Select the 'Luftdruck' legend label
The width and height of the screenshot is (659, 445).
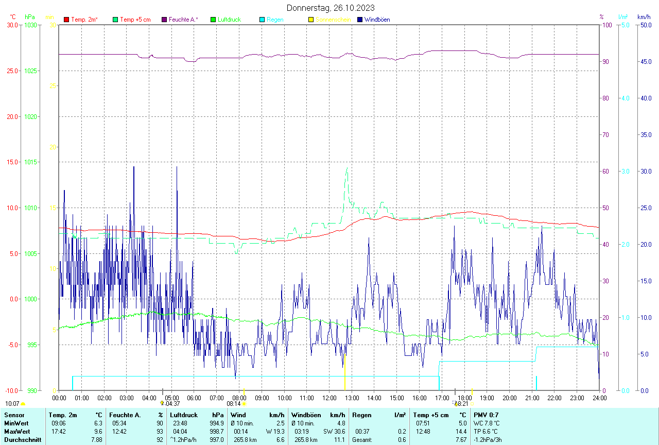tap(230, 20)
